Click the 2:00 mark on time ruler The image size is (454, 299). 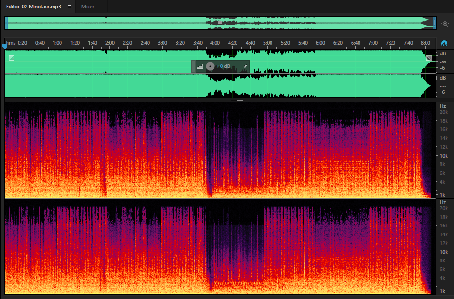[x=110, y=43]
